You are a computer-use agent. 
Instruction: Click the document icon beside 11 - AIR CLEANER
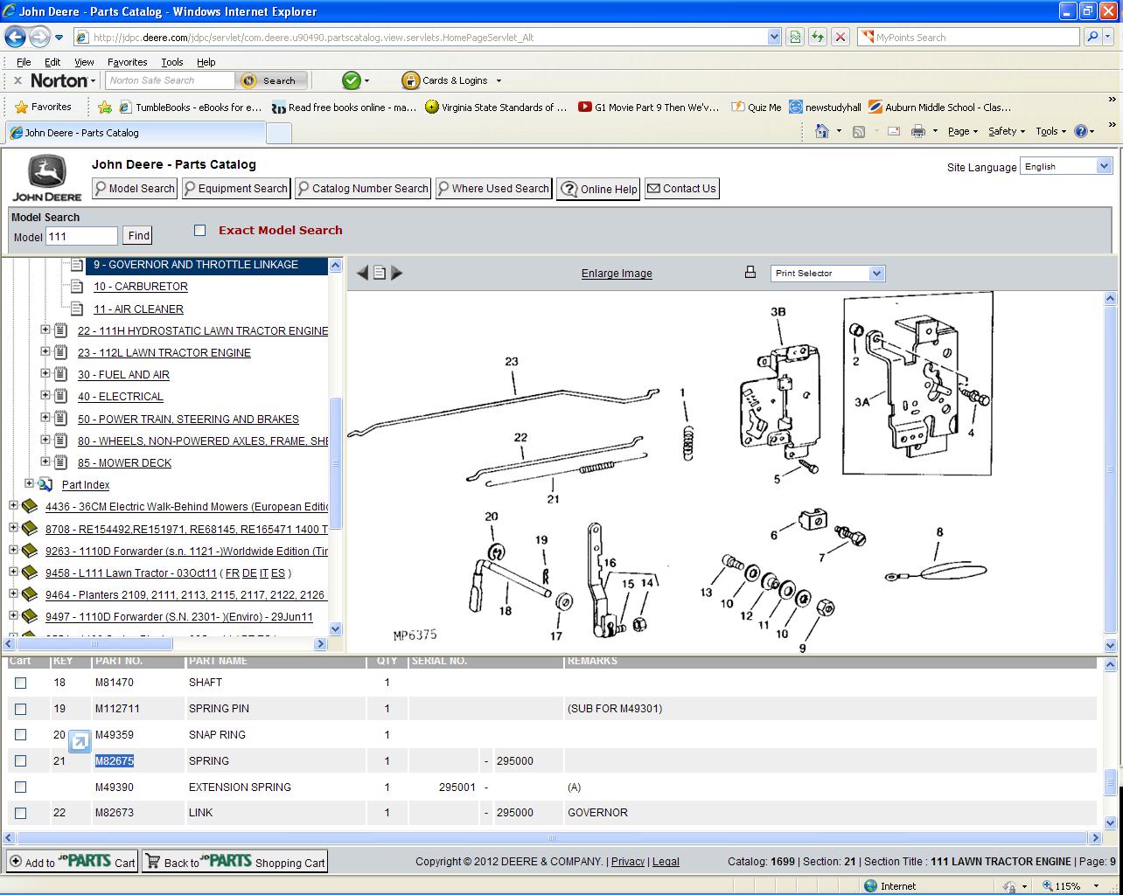[x=77, y=309]
